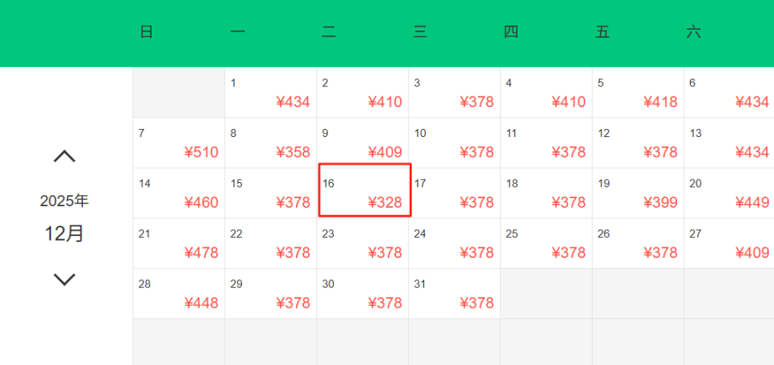
Task: Go to previous month with up chevron
Action: click(64, 156)
